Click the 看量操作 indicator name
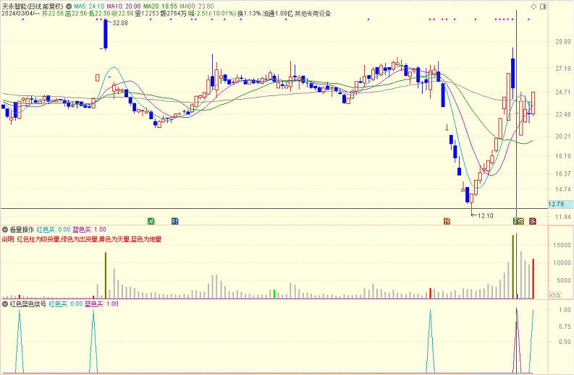 pos(22,230)
